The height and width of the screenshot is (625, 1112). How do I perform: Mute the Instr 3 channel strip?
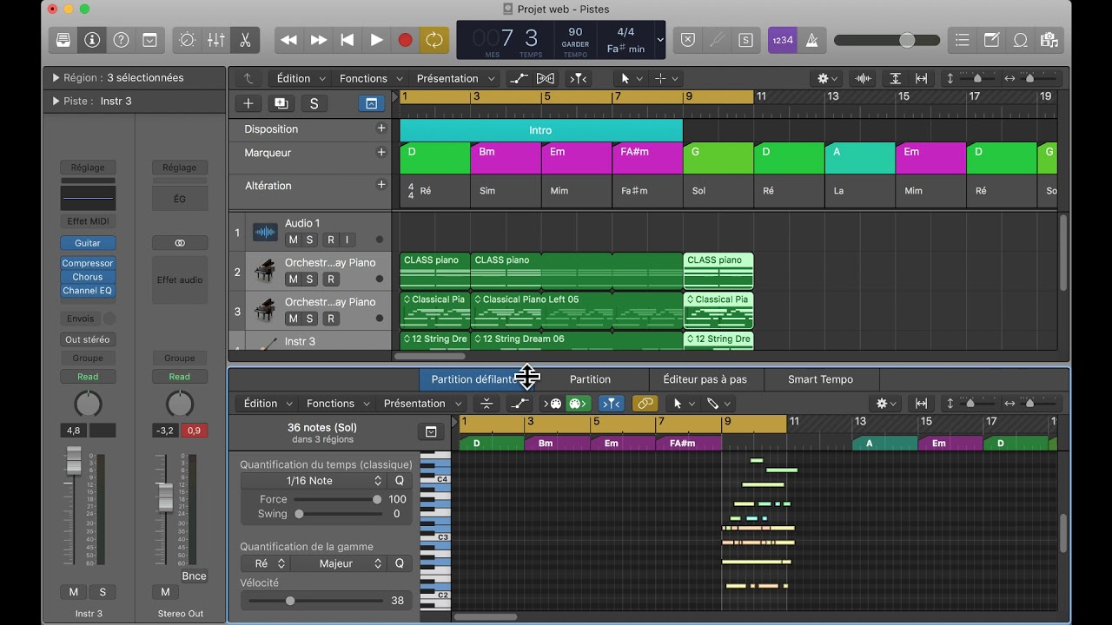coord(74,592)
